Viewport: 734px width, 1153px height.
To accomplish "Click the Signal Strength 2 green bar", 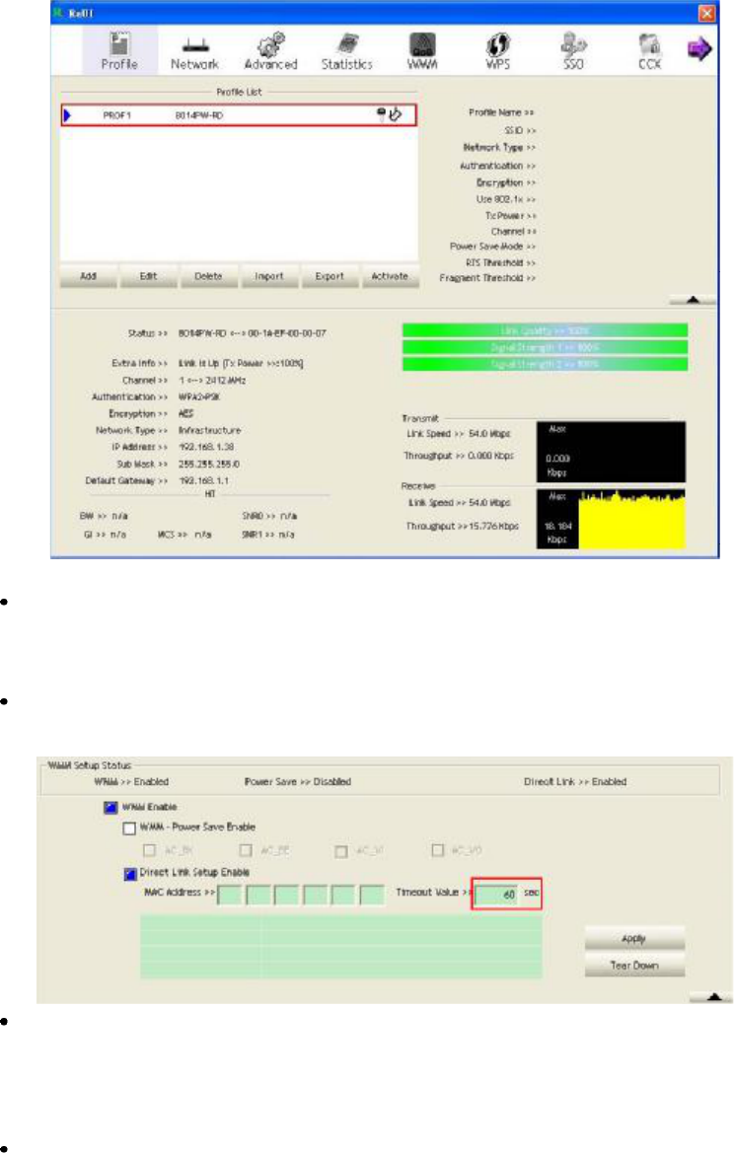I will (x=545, y=364).
